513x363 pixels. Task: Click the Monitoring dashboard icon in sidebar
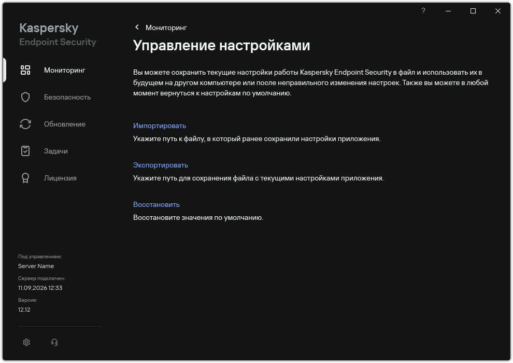(25, 70)
